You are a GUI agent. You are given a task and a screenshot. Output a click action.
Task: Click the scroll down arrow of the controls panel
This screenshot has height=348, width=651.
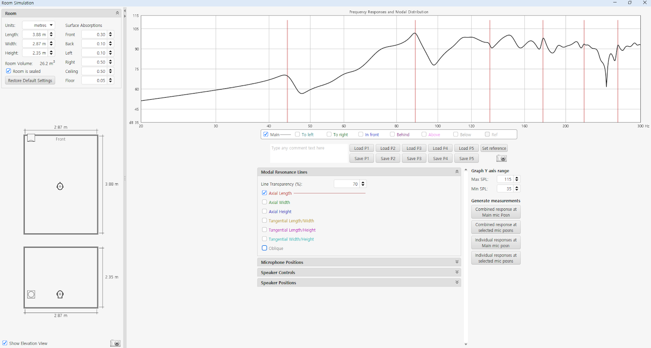click(x=466, y=344)
